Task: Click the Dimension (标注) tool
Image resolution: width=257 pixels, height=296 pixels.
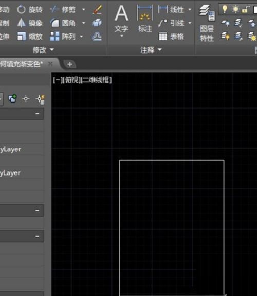Action: tap(145, 19)
